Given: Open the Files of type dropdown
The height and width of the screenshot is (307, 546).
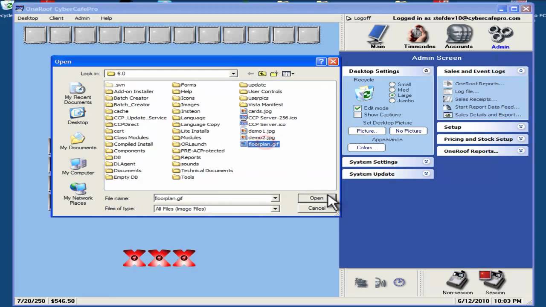Looking at the screenshot, I should pos(275,209).
